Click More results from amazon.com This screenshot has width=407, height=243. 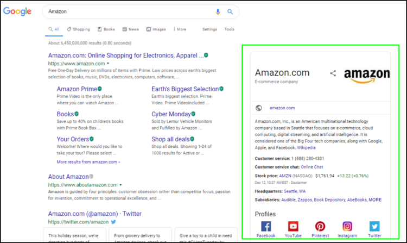pos(88,162)
